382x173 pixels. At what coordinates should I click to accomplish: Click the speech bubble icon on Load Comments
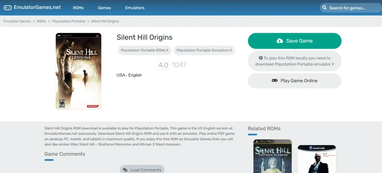pyautogui.click(x=125, y=170)
